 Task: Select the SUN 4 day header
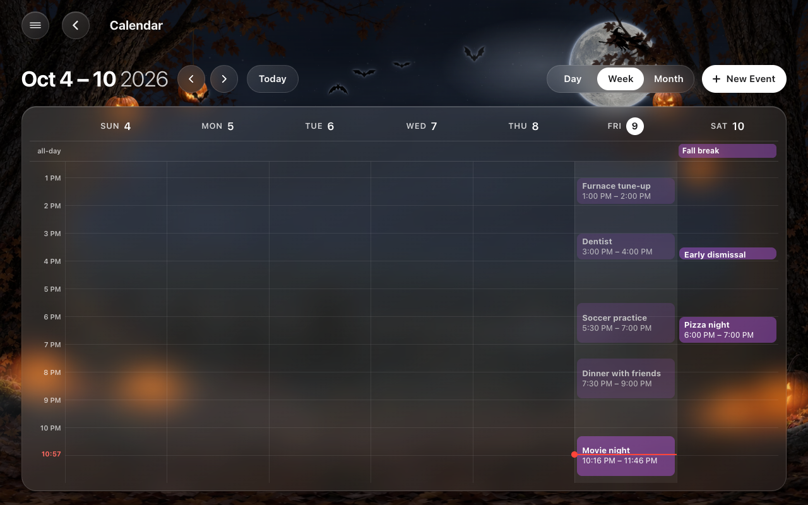click(116, 126)
